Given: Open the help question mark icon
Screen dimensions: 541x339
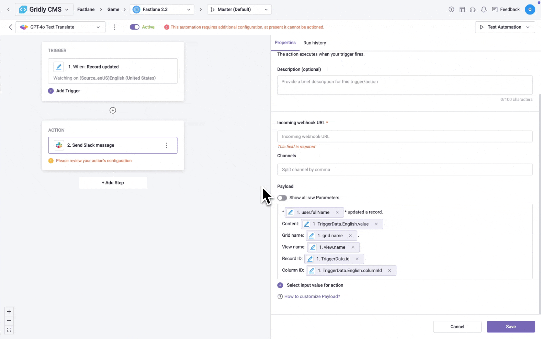Looking at the screenshot, I should 451,9.
